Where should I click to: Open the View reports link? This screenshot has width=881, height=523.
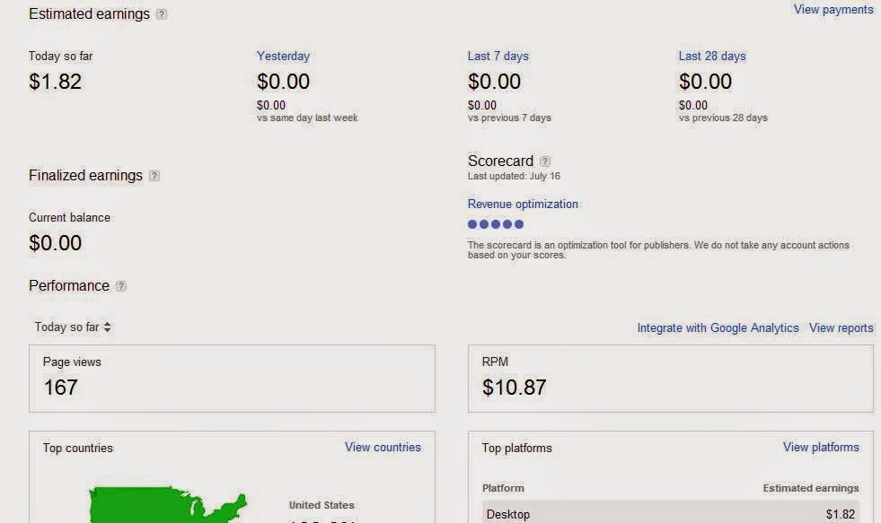pyautogui.click(x=841, y=327)
